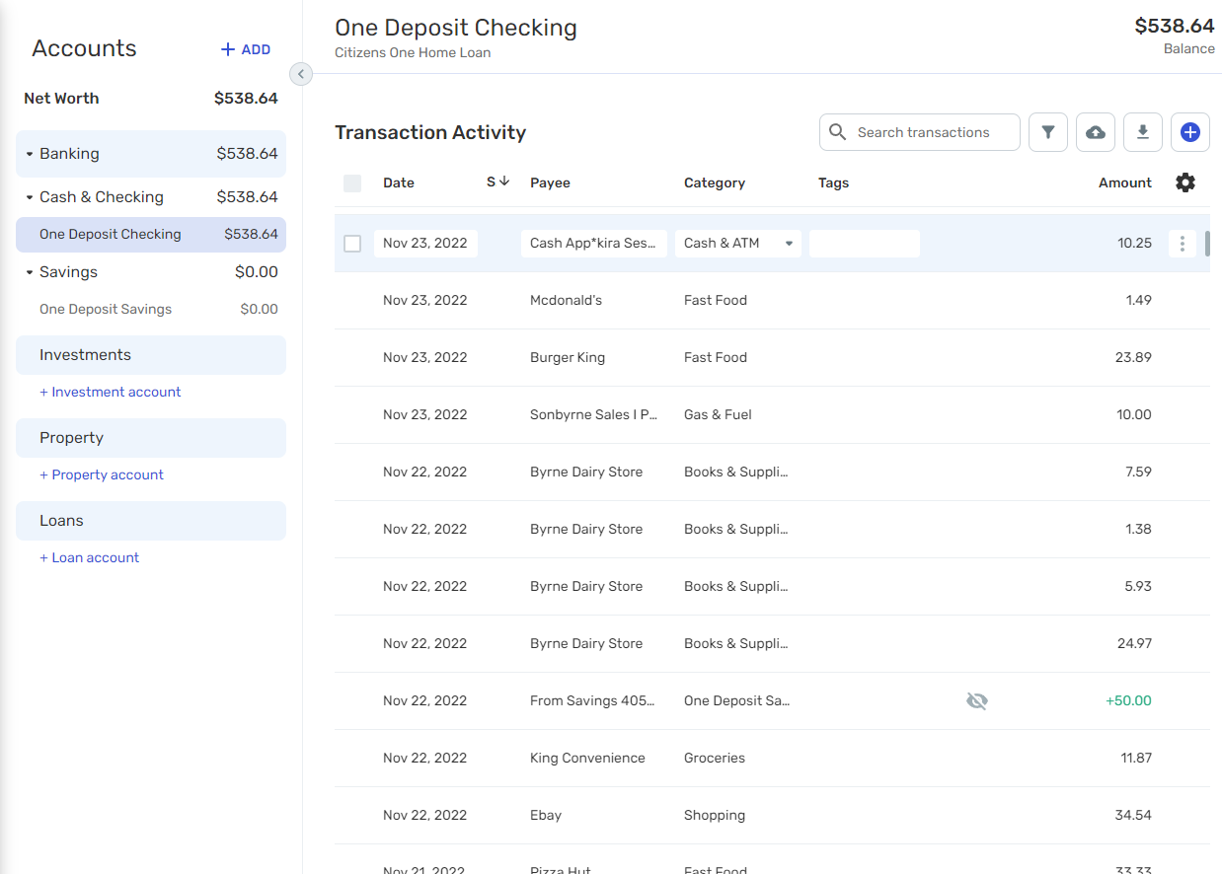The height and width of the screenshot is (874, 1222).
Task: Click the magnifier icon in search box
Action: coord(838,132)
